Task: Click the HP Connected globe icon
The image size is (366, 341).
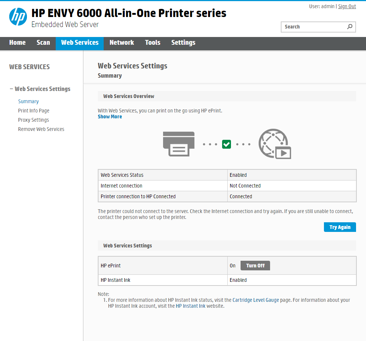Action: pos(274,144)
